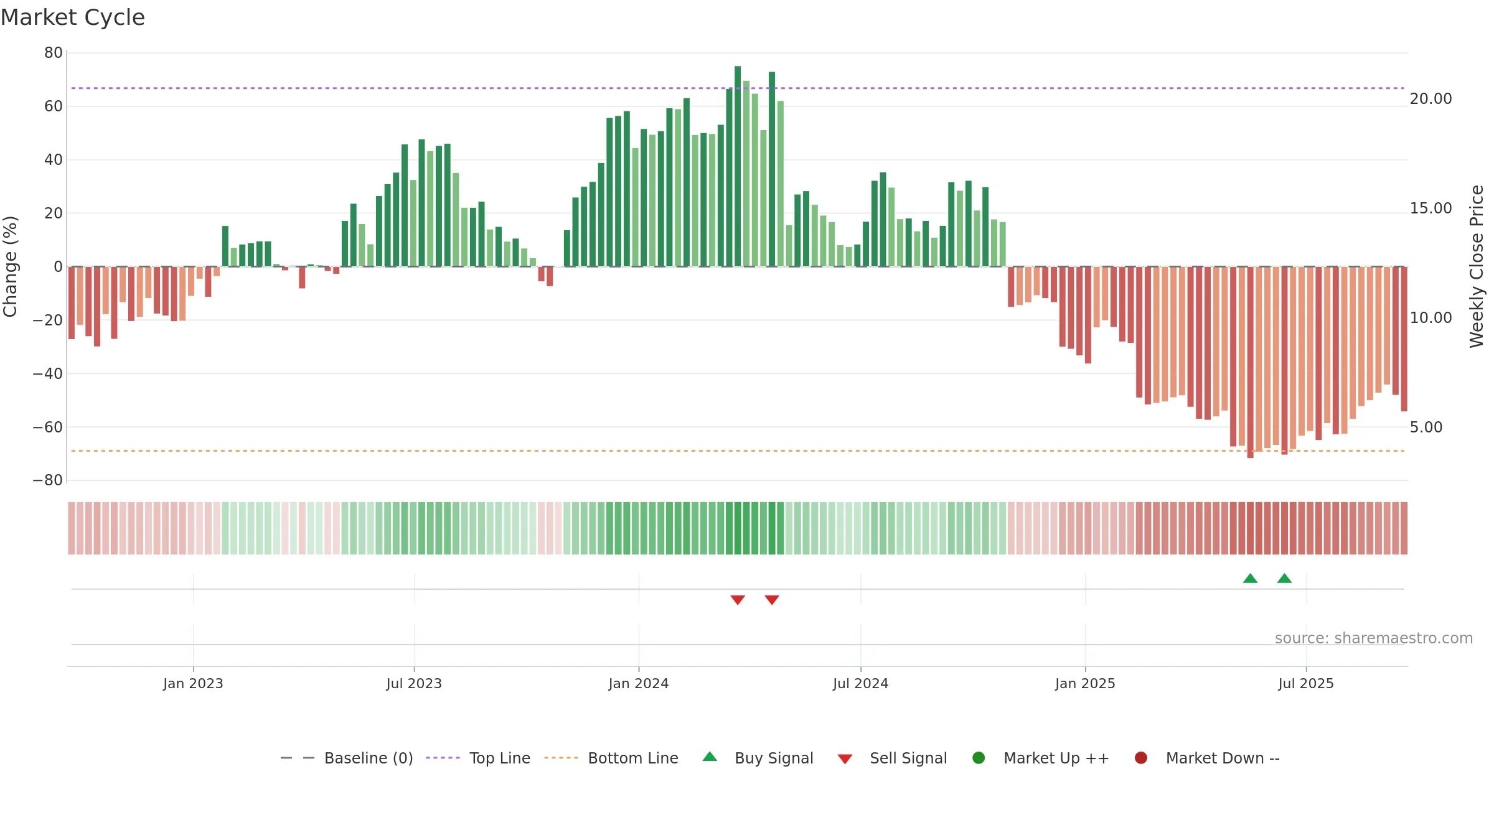The image size is (1494, 840).
Task: Select the second red sell signal marker
Action: pos(772,600)
